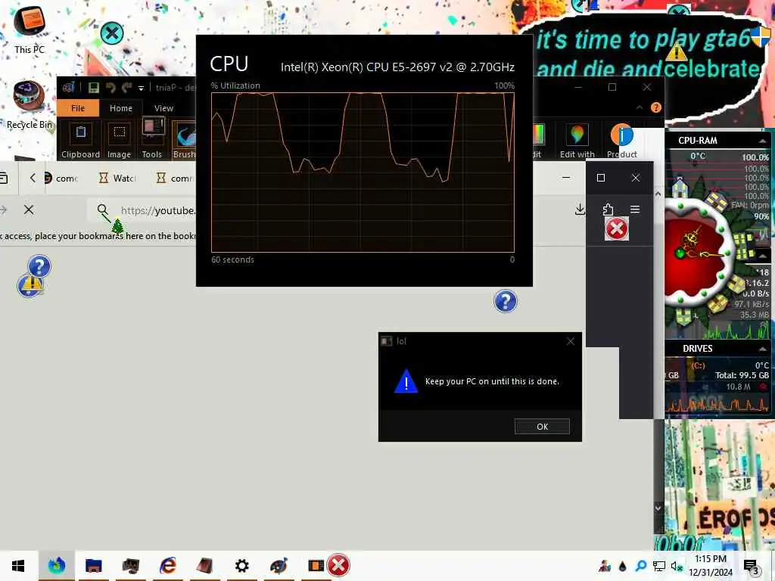Open the Recycle Bin desktop icon
The width and height of the screenshot is (775, 581).
click(x=30, y=105)
